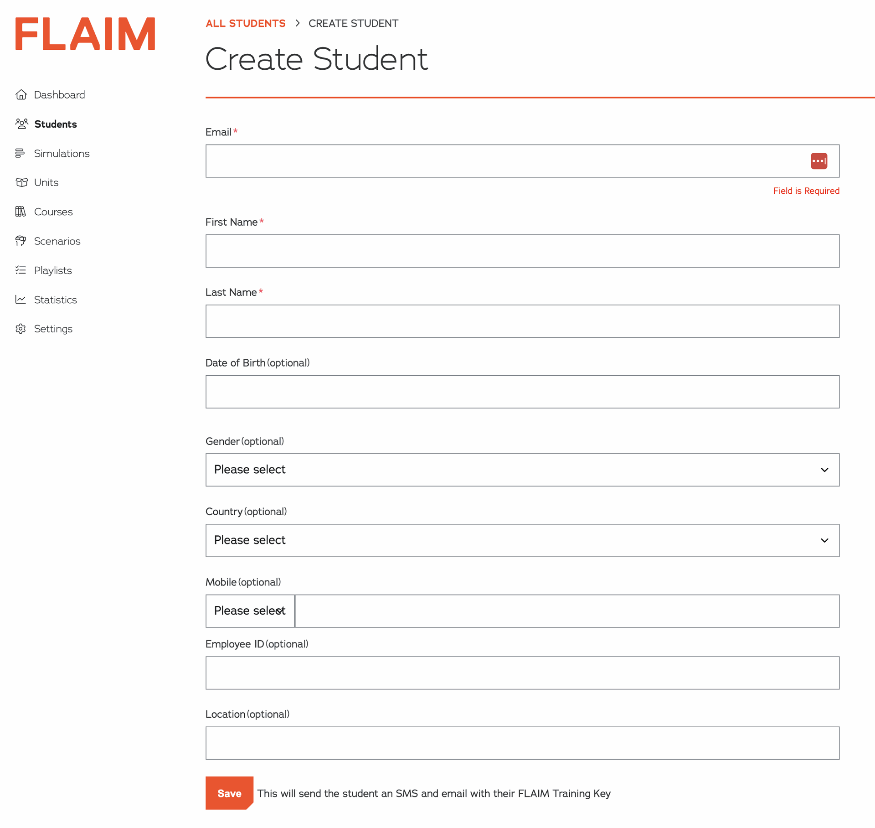
Task: Click the Scenarios icon in sidebar
Action: click(x=21, y=241)
